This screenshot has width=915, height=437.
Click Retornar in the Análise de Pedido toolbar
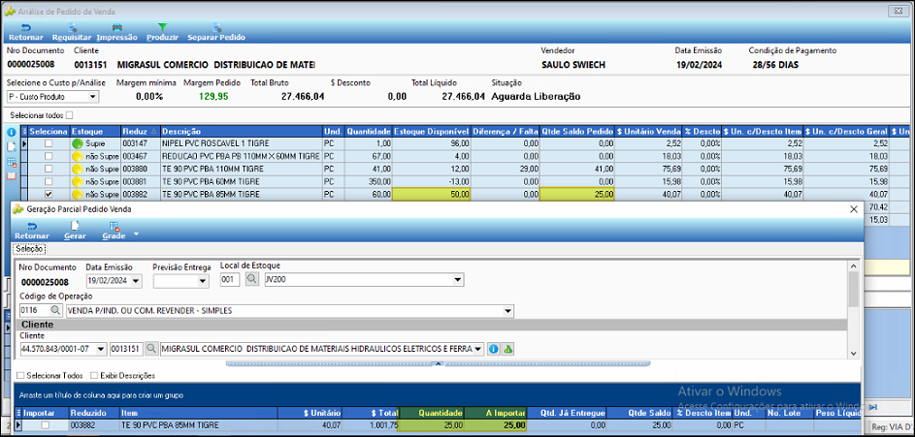click(25, 32)
